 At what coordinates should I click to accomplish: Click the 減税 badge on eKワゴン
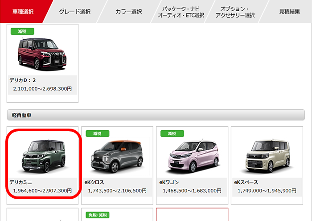pos(172,133)
